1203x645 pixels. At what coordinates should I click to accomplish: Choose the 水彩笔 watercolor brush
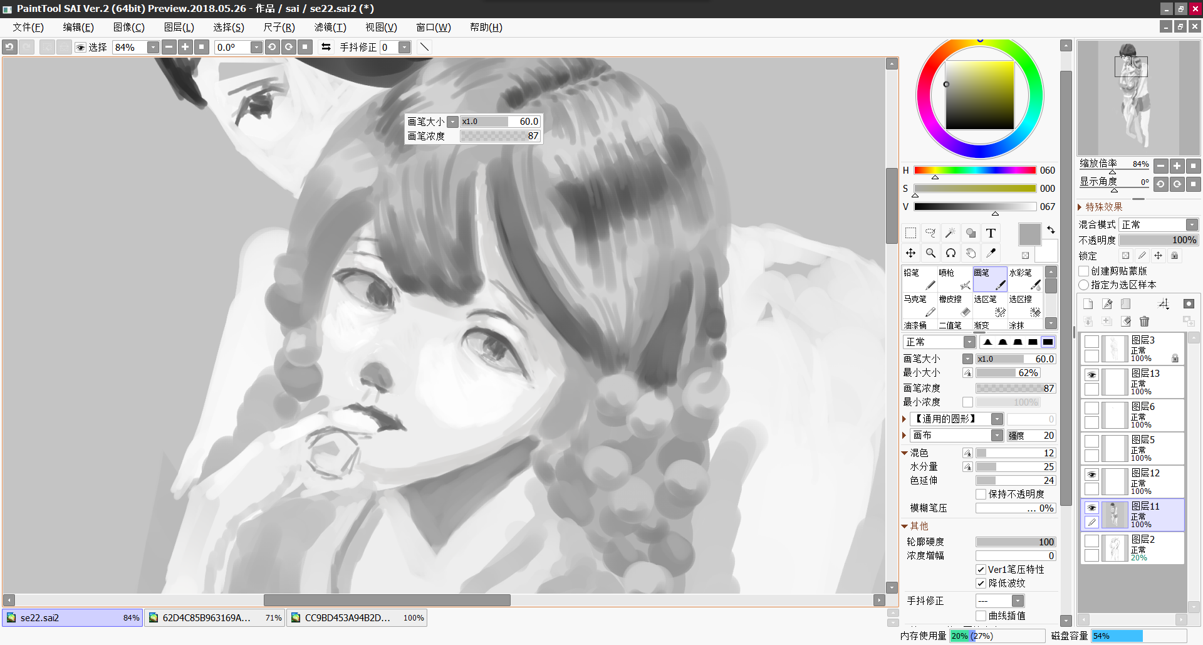coord(1025,279)
